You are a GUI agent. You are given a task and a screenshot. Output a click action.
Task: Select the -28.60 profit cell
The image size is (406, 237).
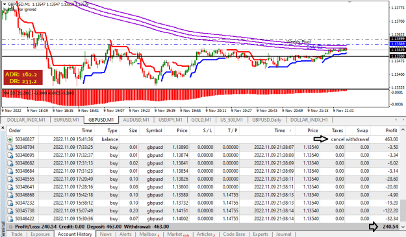[391, 179]
